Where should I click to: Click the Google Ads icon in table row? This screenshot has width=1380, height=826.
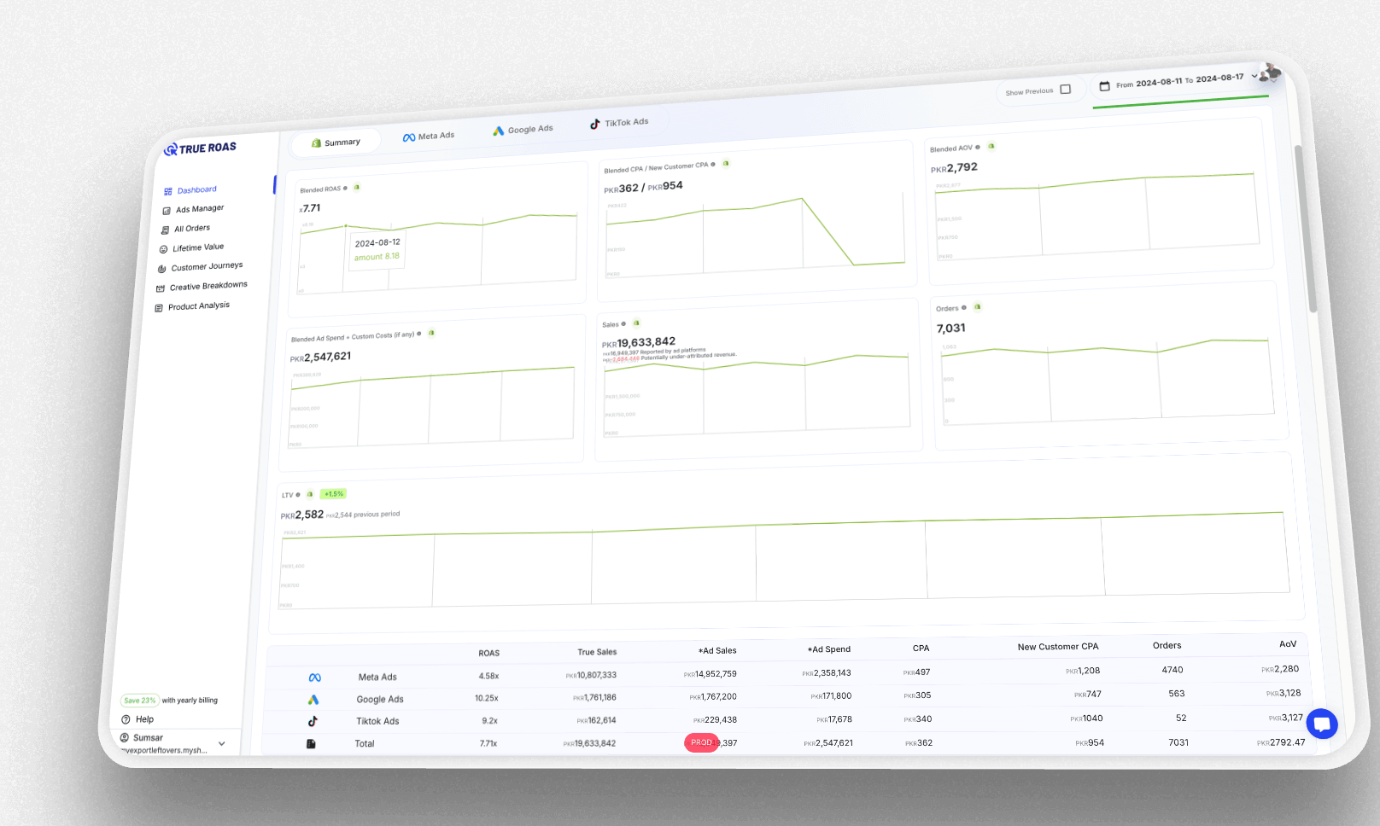tap(313, 700)
